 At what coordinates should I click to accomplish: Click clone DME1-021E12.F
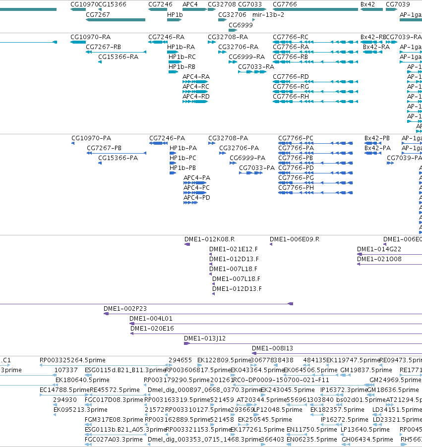coord(234,249)
